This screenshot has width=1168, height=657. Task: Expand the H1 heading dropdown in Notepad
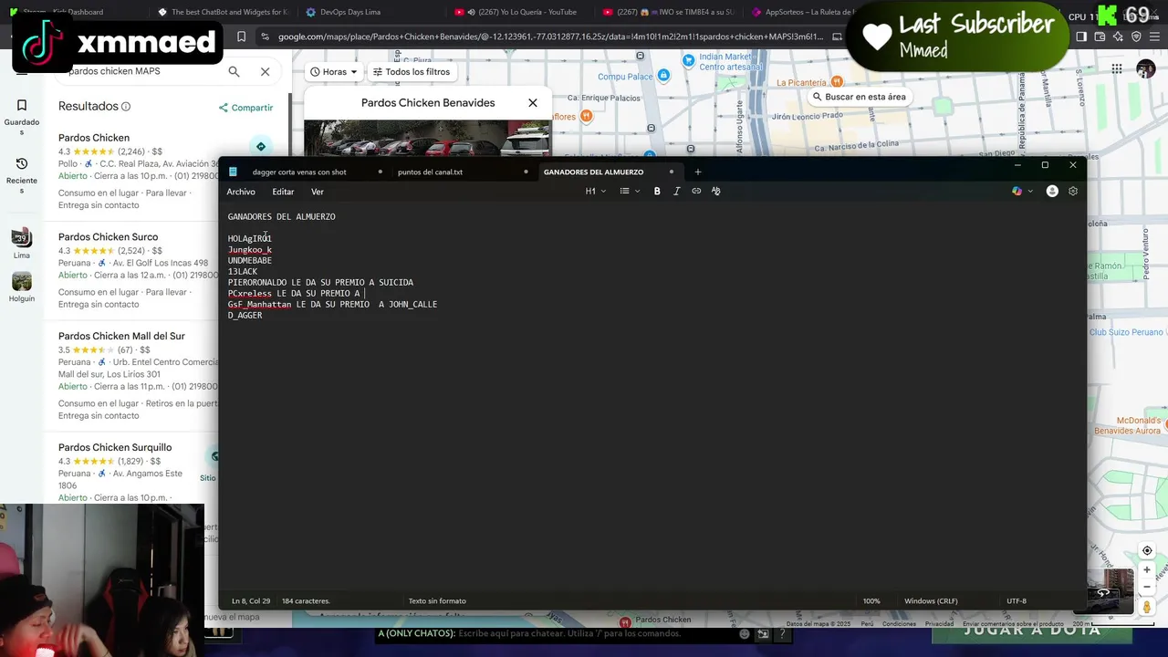pyautogui.click(x=595, y=191)
